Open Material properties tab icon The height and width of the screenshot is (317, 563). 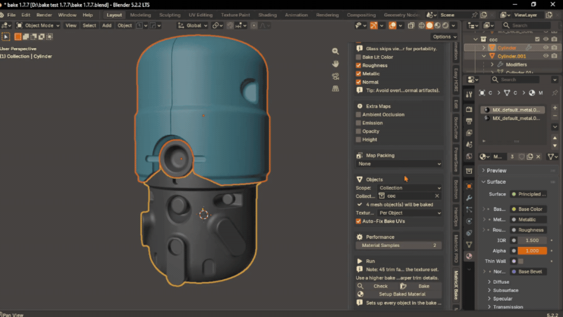click(x=469, y=256)
